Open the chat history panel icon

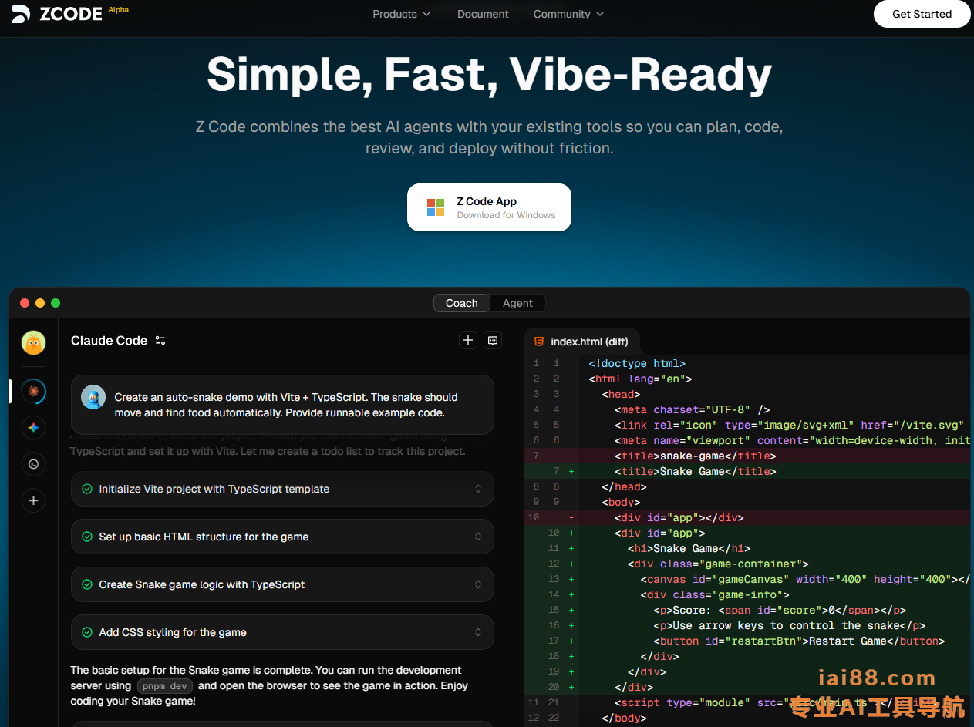(x=493, y=340)
